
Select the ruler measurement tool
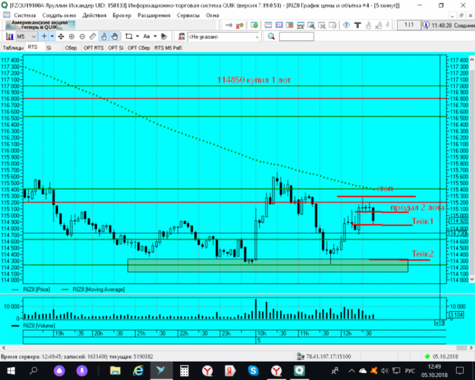tap(93, 37)
